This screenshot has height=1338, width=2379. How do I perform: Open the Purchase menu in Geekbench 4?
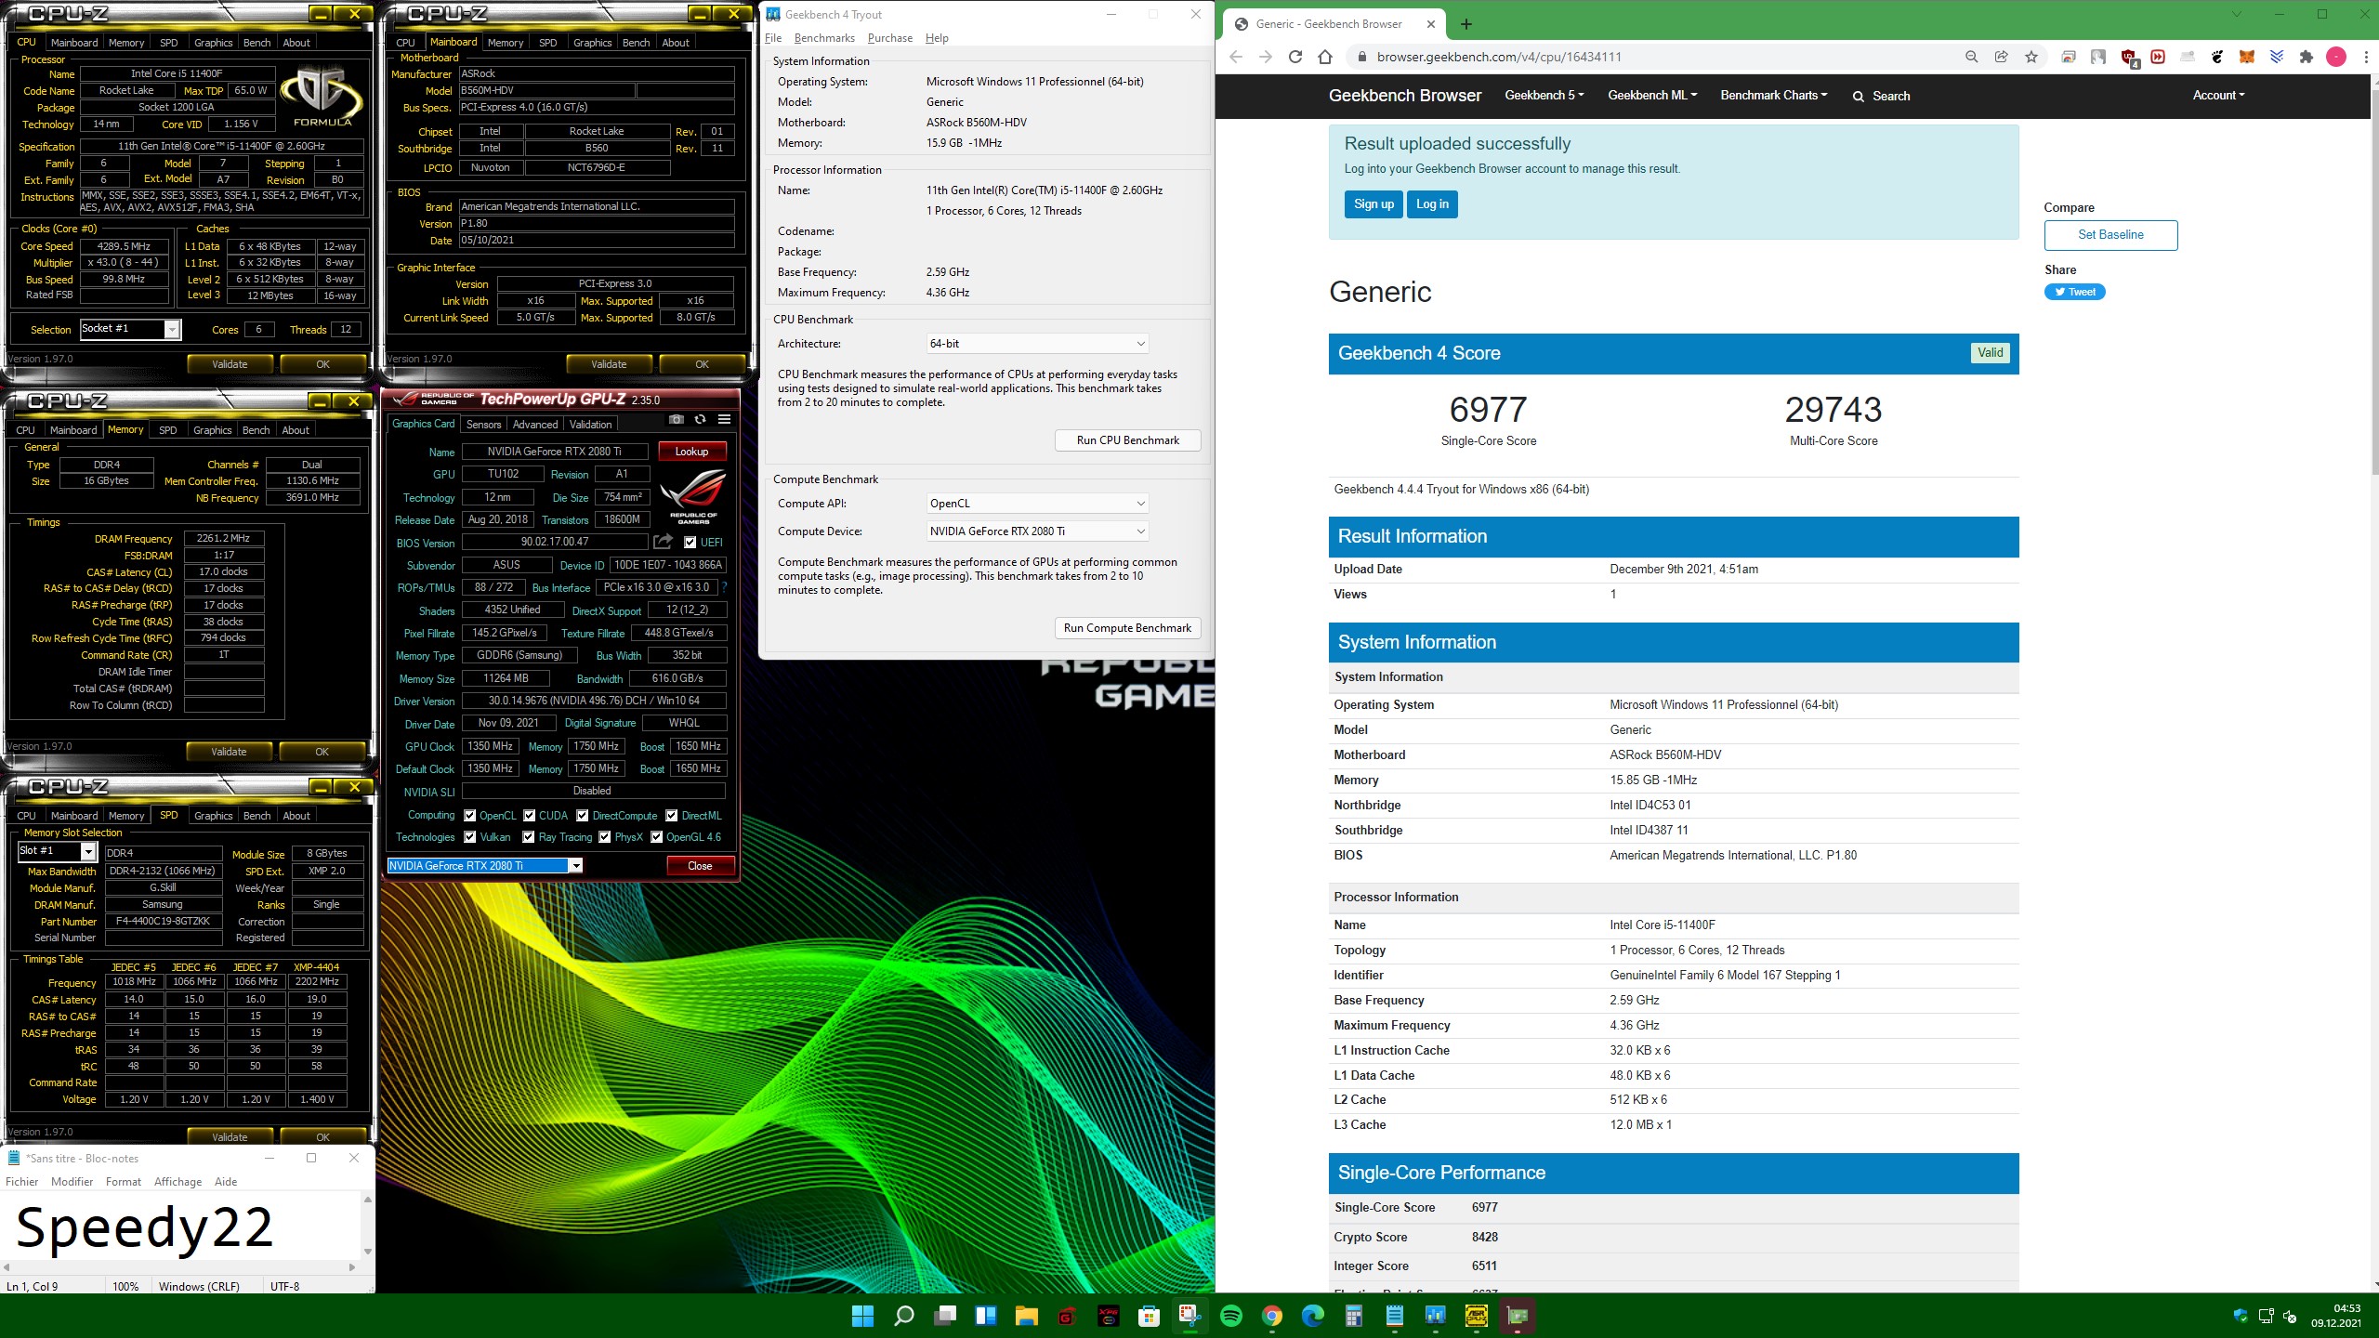889,38
